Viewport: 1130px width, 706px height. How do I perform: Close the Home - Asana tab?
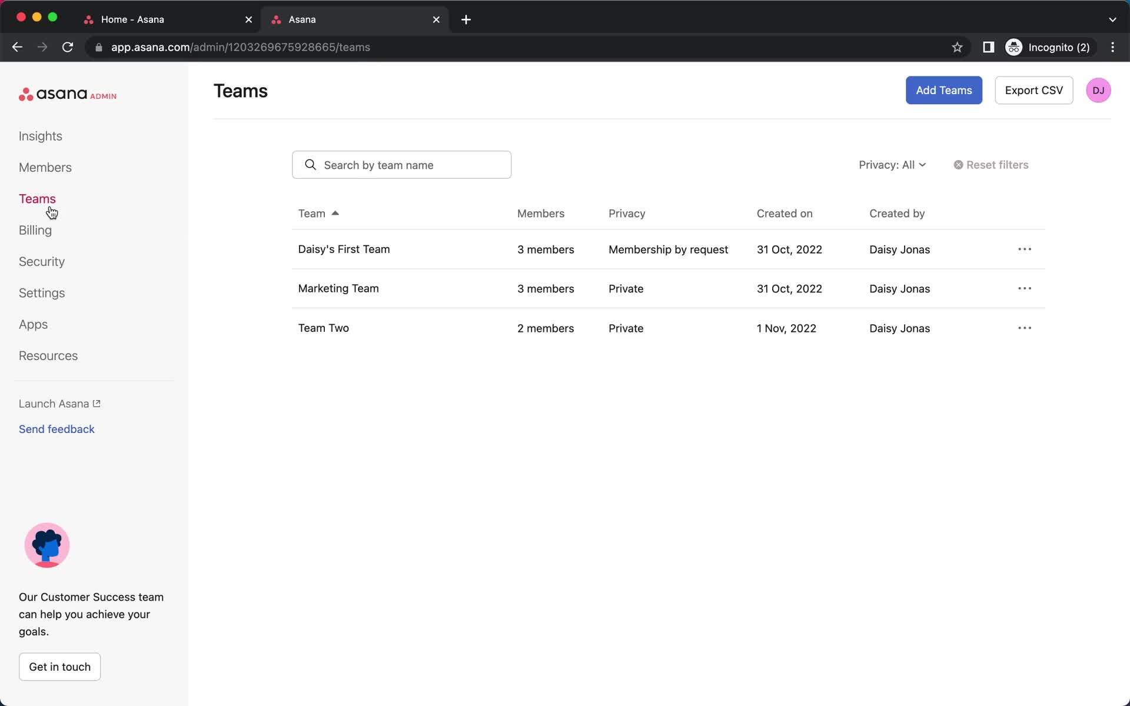point(248,19)
